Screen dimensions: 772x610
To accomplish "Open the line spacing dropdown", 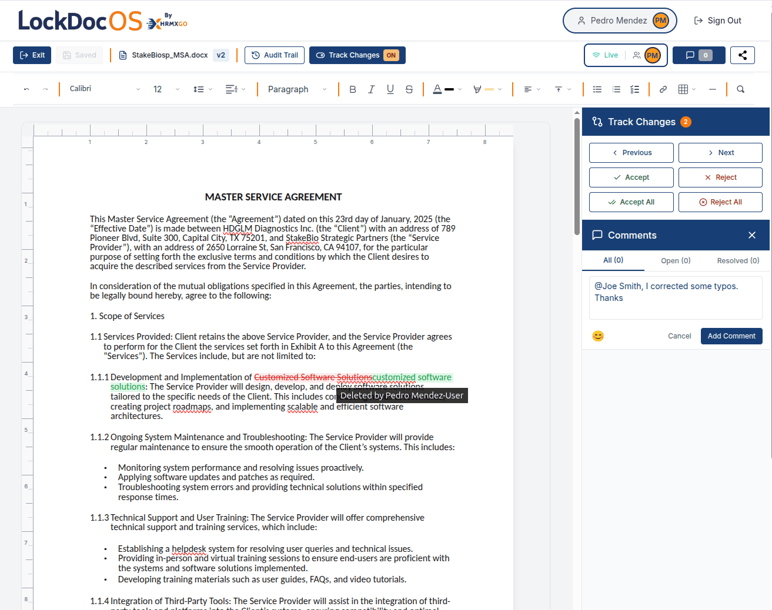I will click(x=203, y=89).
